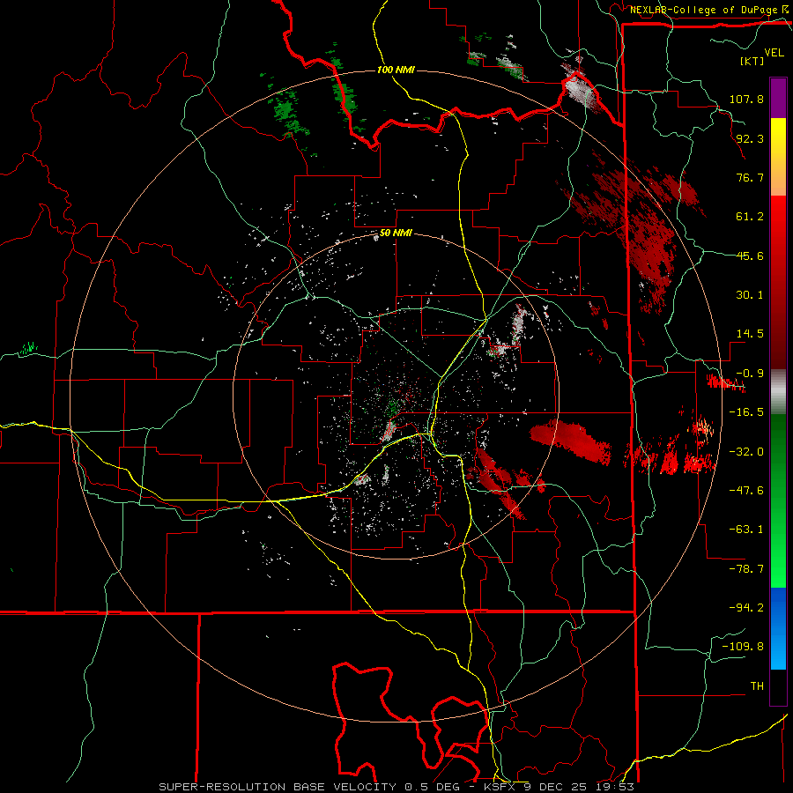
Task: Click the green inbound color bar segment
Action: tap(778, 500)
